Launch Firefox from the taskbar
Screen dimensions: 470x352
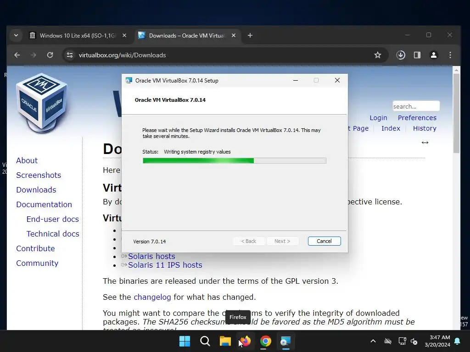point(246,341)
